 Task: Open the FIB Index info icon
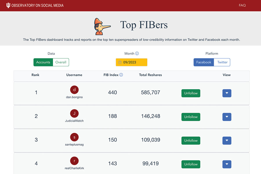pyautogui.click(x=121, y=75)
